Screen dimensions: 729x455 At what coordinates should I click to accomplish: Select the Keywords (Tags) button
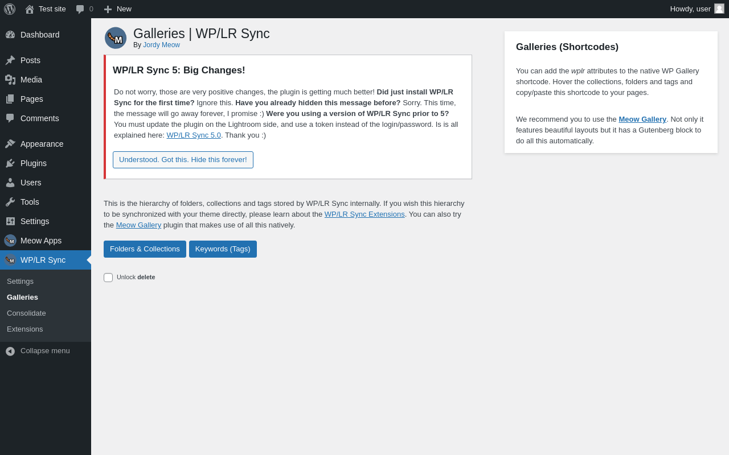(223, 249)
